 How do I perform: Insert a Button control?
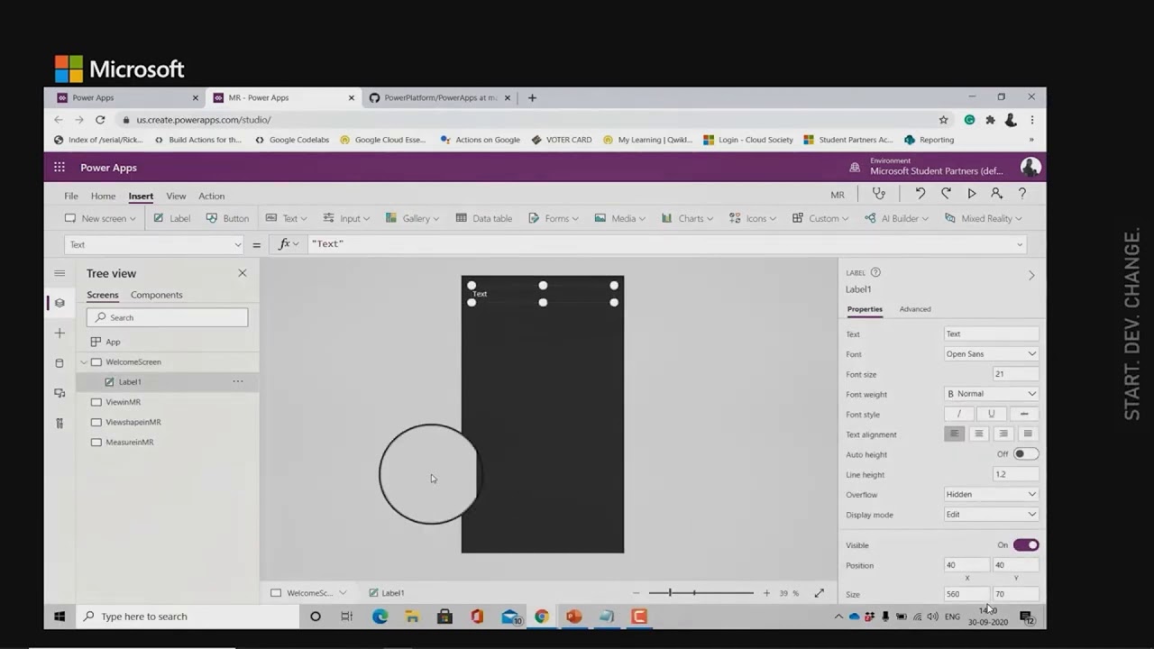[x=227, y=218]
